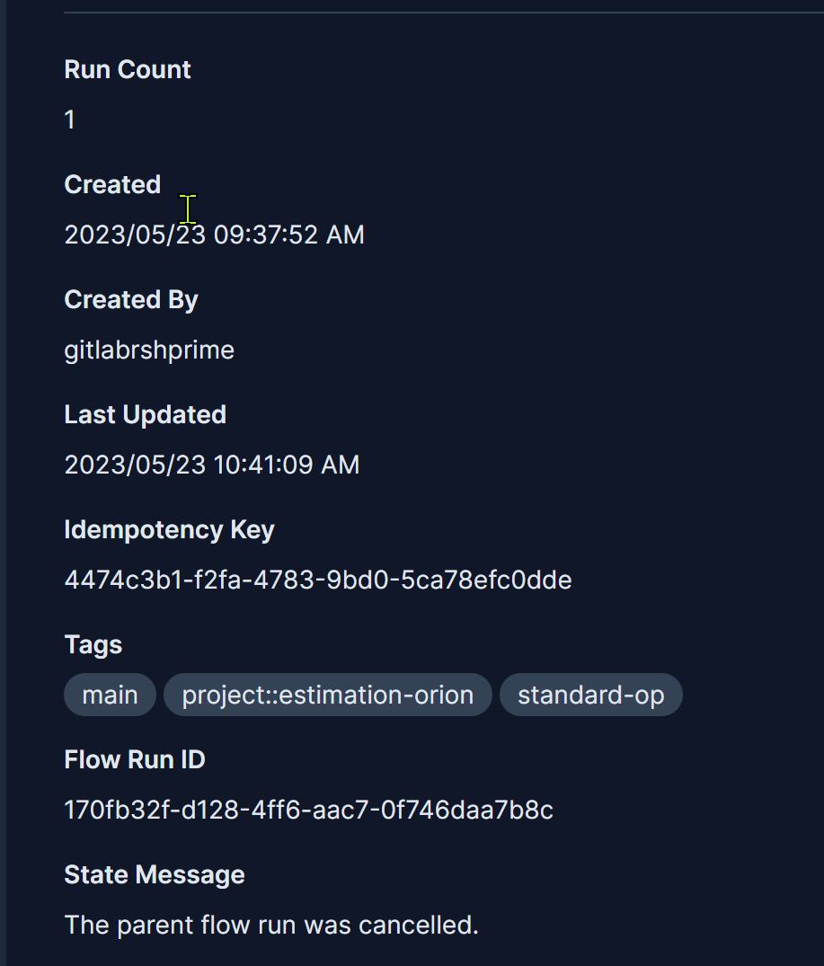Click the Tags section header

(93, 644)
